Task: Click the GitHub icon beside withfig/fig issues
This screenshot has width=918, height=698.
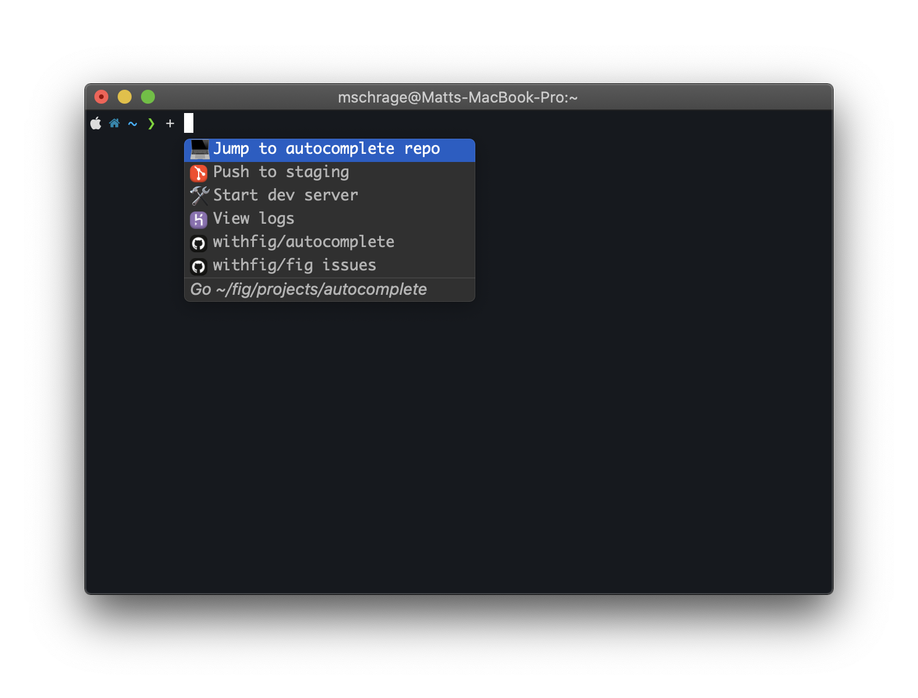Action: [199, 266]
